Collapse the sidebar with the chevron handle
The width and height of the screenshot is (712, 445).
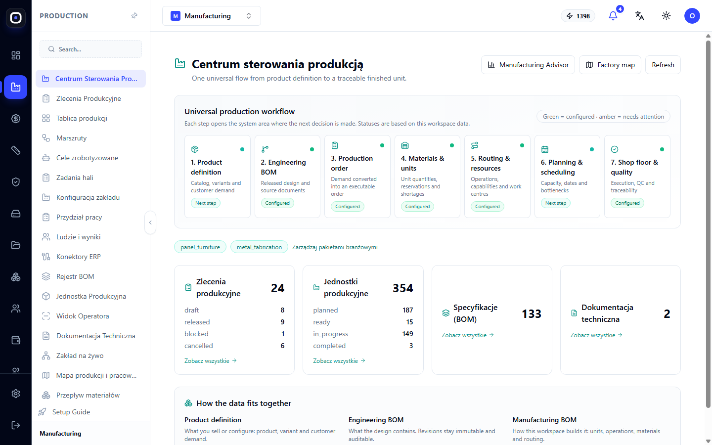tap(150, 222)
